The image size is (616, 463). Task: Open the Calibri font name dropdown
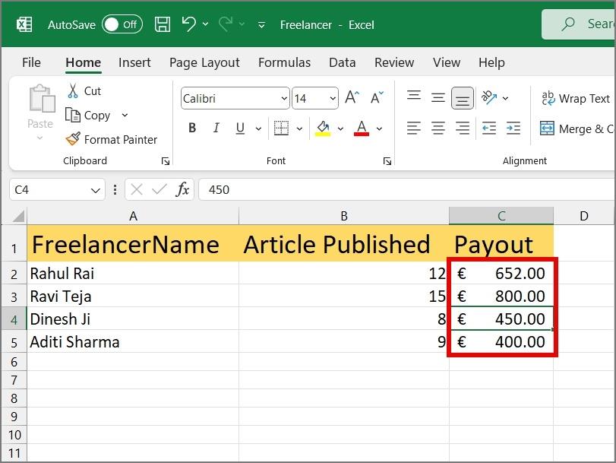284,98
